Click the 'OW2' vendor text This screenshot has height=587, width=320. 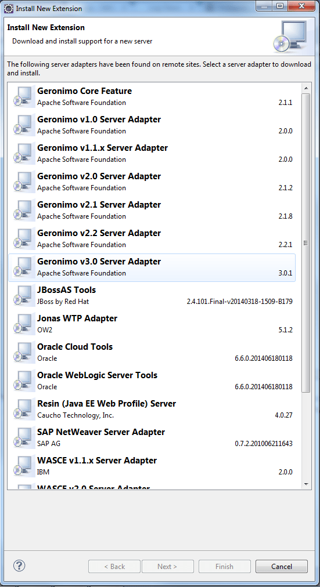tap(44, 330)
